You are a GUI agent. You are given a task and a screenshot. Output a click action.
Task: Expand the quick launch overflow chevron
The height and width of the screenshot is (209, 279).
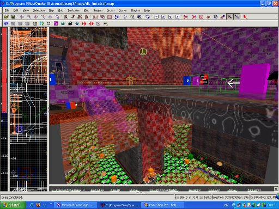point(51,204)
